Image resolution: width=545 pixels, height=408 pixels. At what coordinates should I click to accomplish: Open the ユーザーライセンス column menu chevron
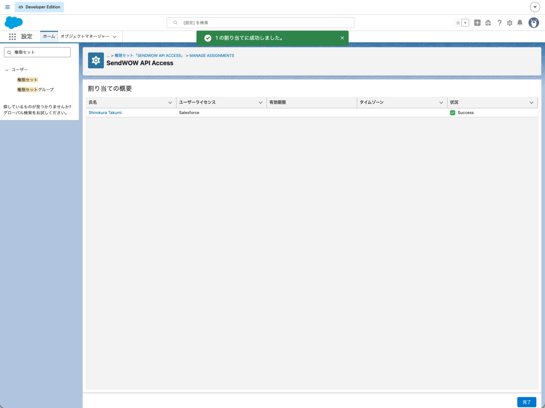tap(260, 102)
